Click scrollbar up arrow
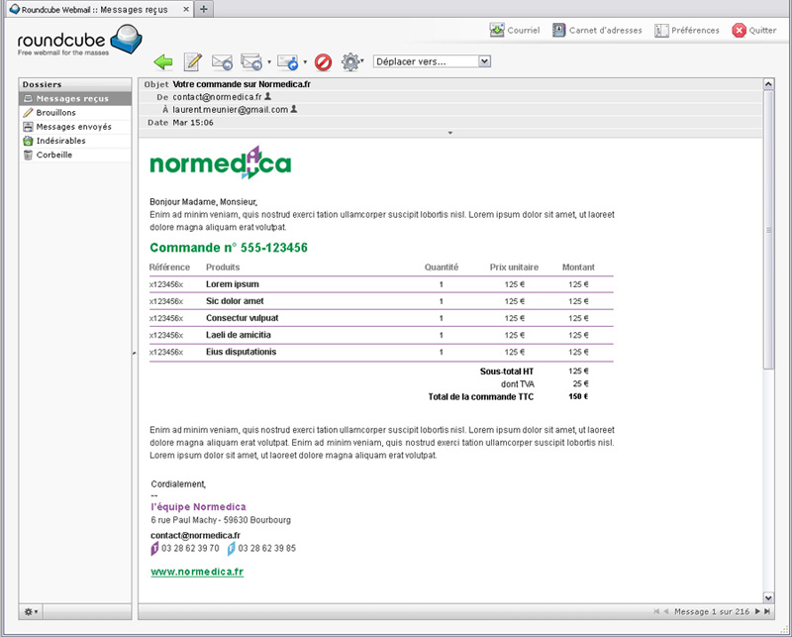 point(768,84)
